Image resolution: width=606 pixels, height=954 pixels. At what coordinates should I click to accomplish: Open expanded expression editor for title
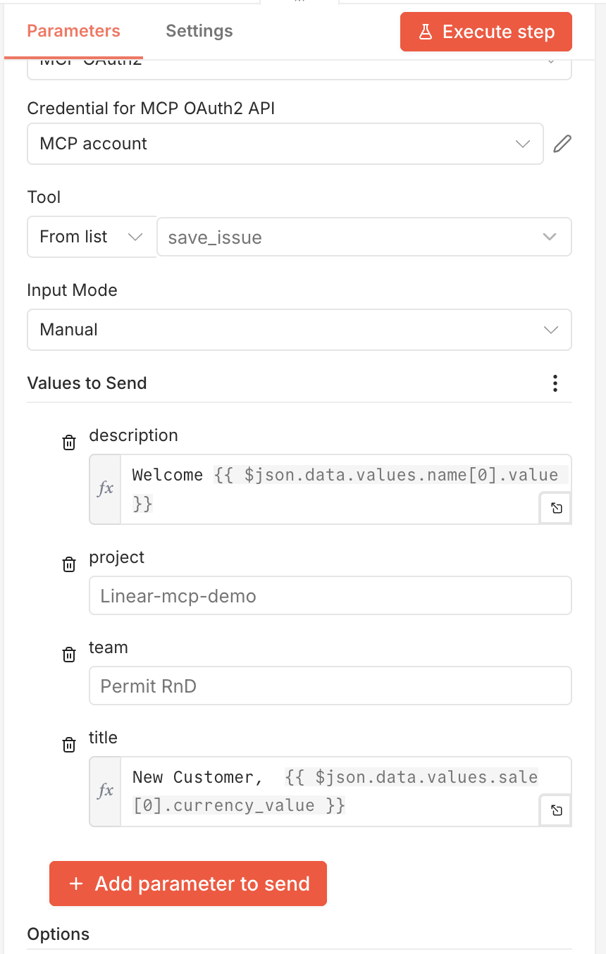pos(555,810)
